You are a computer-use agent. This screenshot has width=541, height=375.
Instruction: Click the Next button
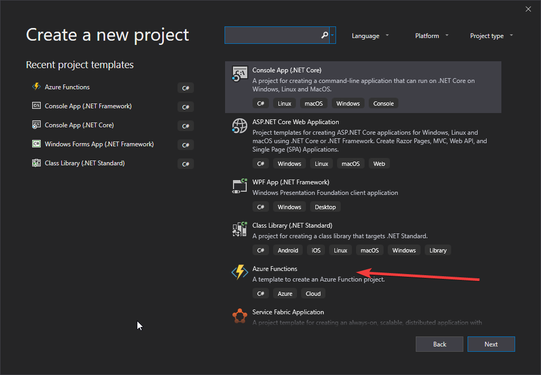click(x=491, y=344)
